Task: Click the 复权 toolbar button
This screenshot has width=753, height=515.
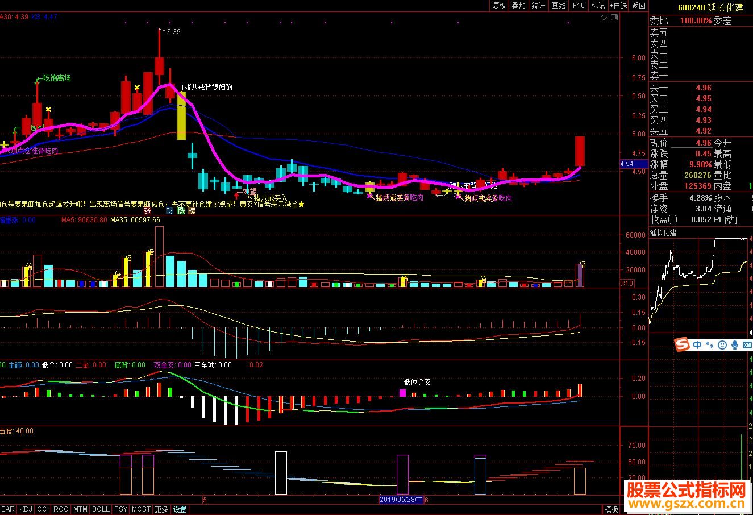Action: point(499,6)
